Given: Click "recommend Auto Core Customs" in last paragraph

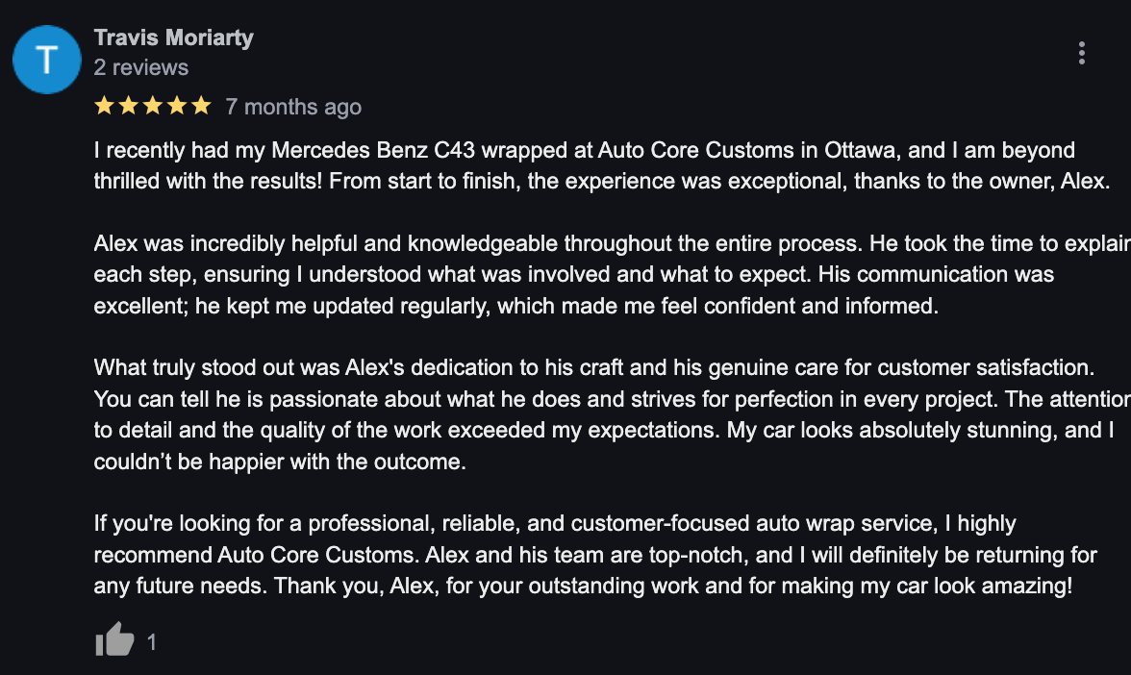Looking at the screenshot, I should (256, 555).
